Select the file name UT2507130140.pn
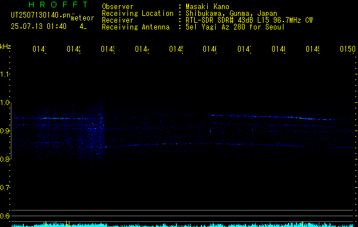The width and height of the screenshot is (358, 227). coord(41,15)
